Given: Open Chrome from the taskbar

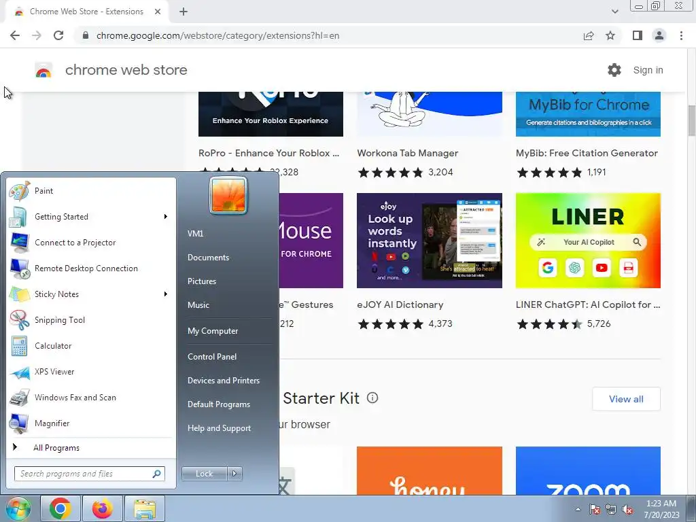Looking at the screenshot, I should 60,508.
